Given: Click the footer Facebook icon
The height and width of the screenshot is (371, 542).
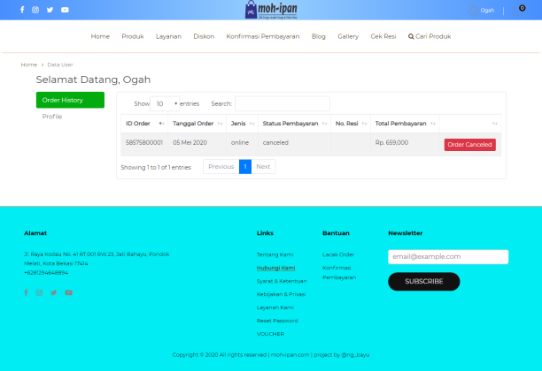Looking at the screenshot, I should [x=26, y=292].
